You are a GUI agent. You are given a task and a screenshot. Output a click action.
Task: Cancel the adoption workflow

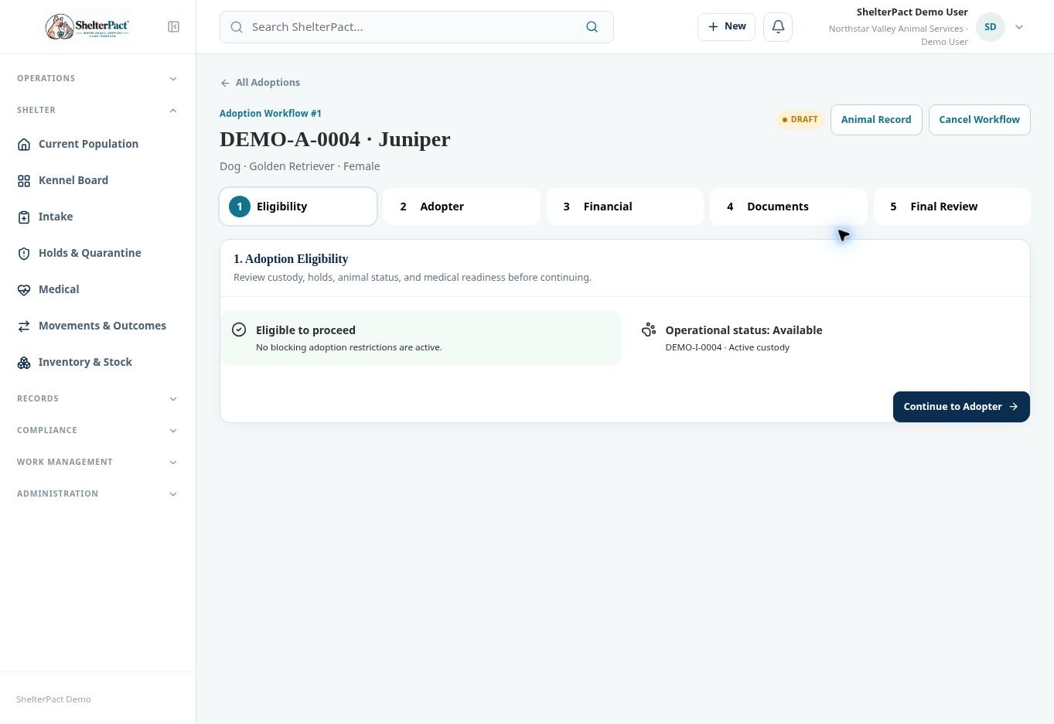979,120
